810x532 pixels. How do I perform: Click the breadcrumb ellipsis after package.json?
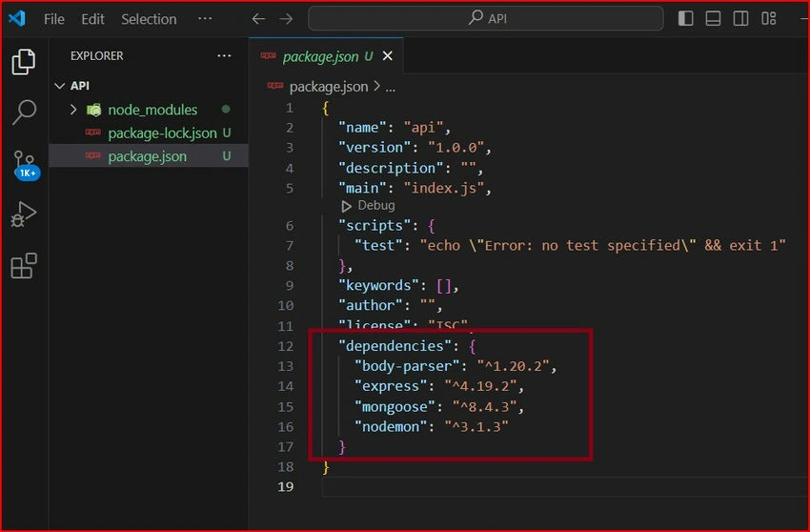[x=391, y=88]
